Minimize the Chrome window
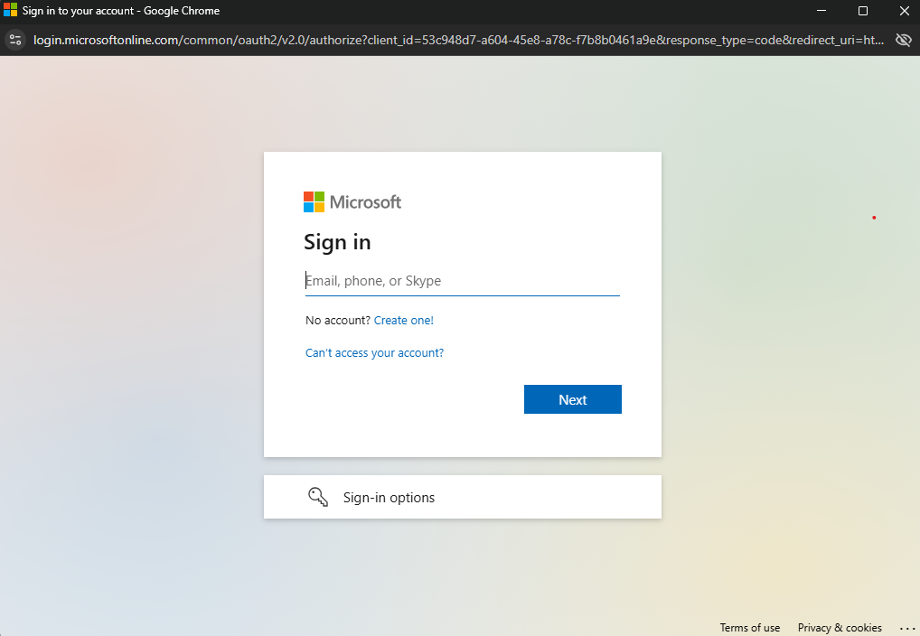This screenshot has width=920, height=636. 821,11
